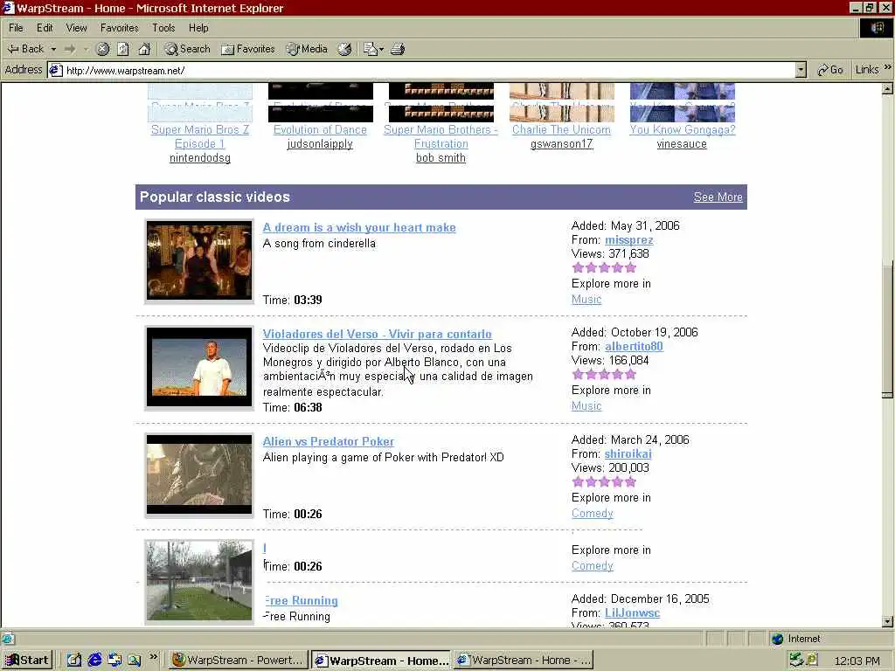Click the vertical scrollbar down arrow
The height and width of the screenshot is (671, 895).
(887, 621)
